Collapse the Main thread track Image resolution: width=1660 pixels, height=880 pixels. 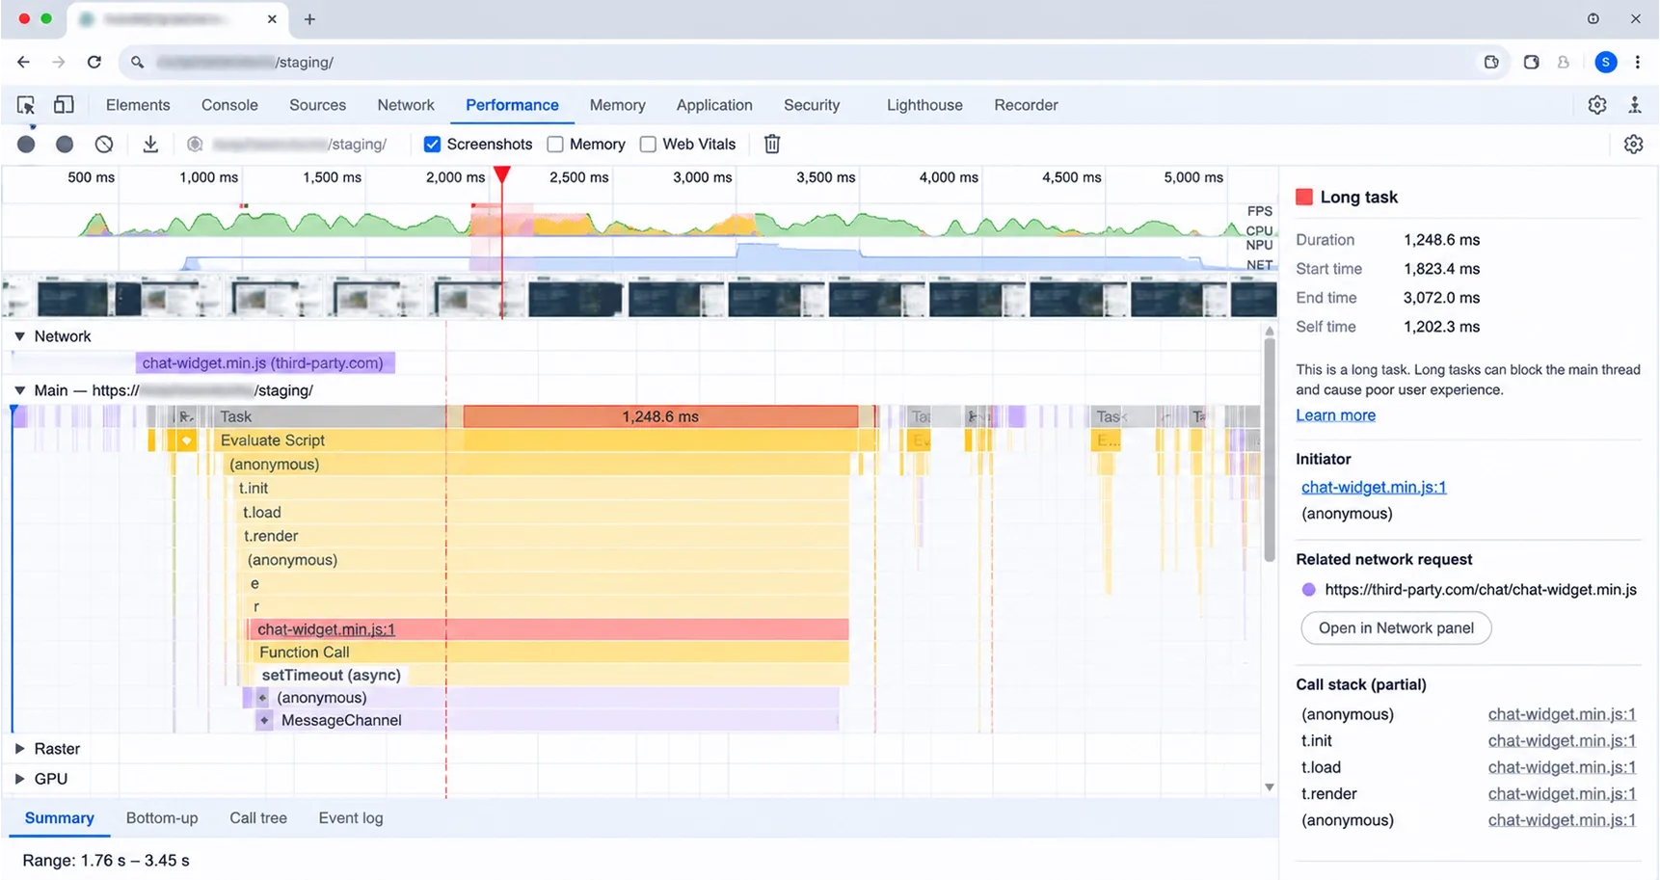19,390
